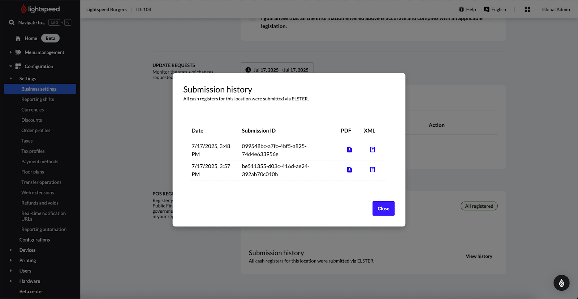
Task: Collapse the Configuration section
Action: (x=11, y=66)
